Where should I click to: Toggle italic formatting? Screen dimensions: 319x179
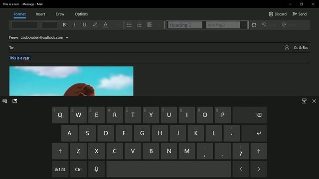click(x=74, y=25)
